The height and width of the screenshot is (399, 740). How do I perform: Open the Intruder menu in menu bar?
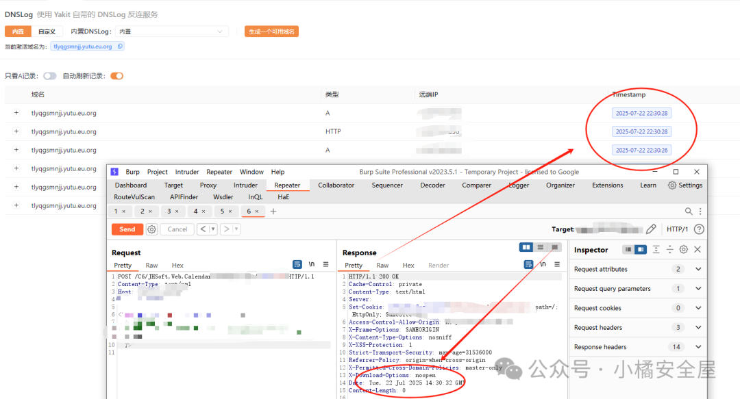187,172
